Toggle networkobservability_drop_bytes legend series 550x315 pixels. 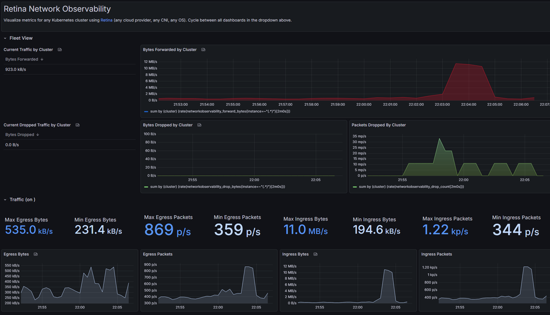coord(217,187)
